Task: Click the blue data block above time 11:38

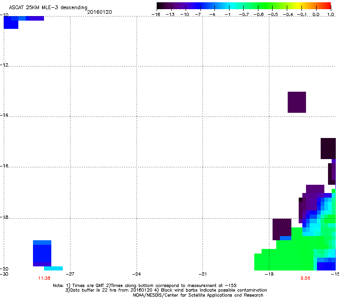Action: pyautogui.click(x=42, y=253)
